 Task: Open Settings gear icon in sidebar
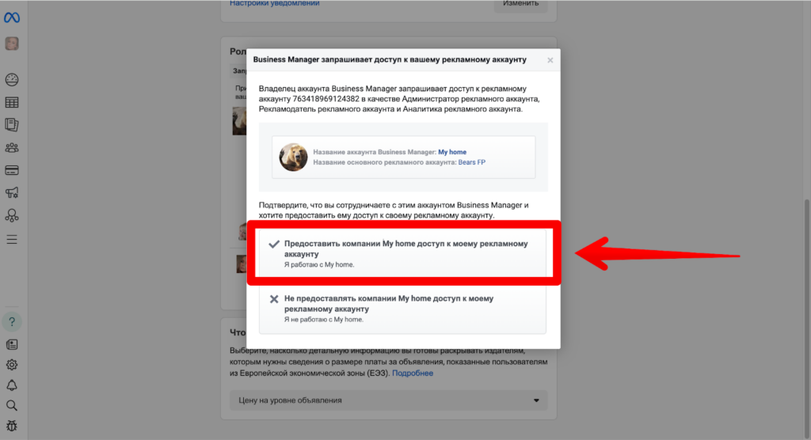pyautogui.click(x=12, y=365)
